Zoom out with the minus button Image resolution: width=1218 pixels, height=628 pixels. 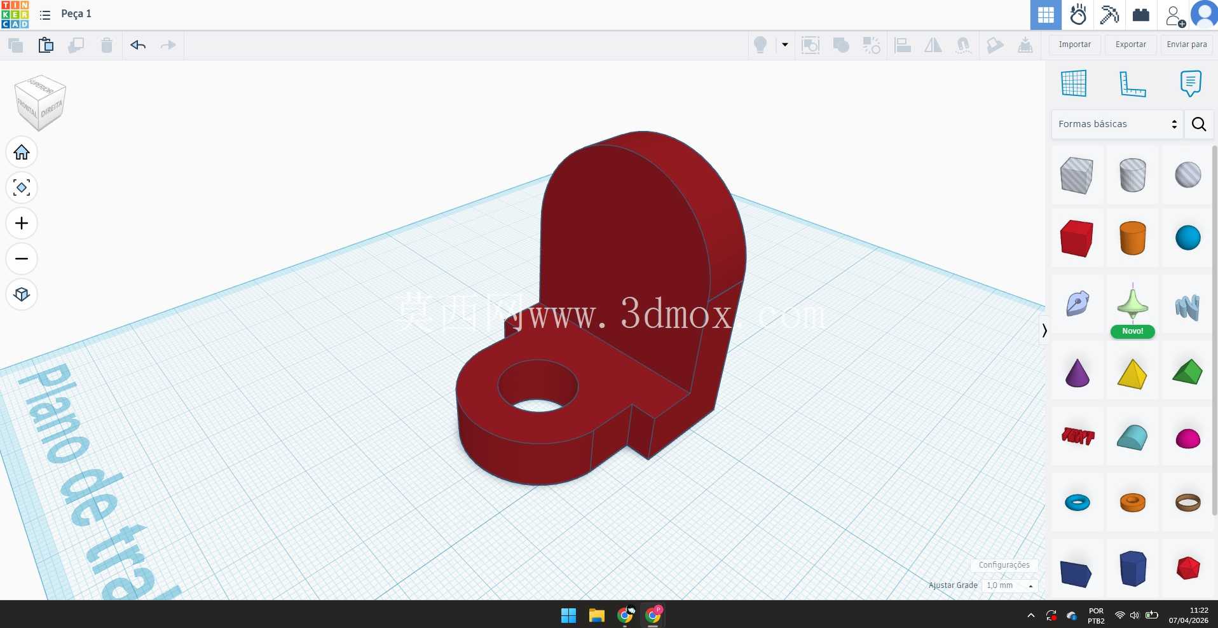coord(22,259)
